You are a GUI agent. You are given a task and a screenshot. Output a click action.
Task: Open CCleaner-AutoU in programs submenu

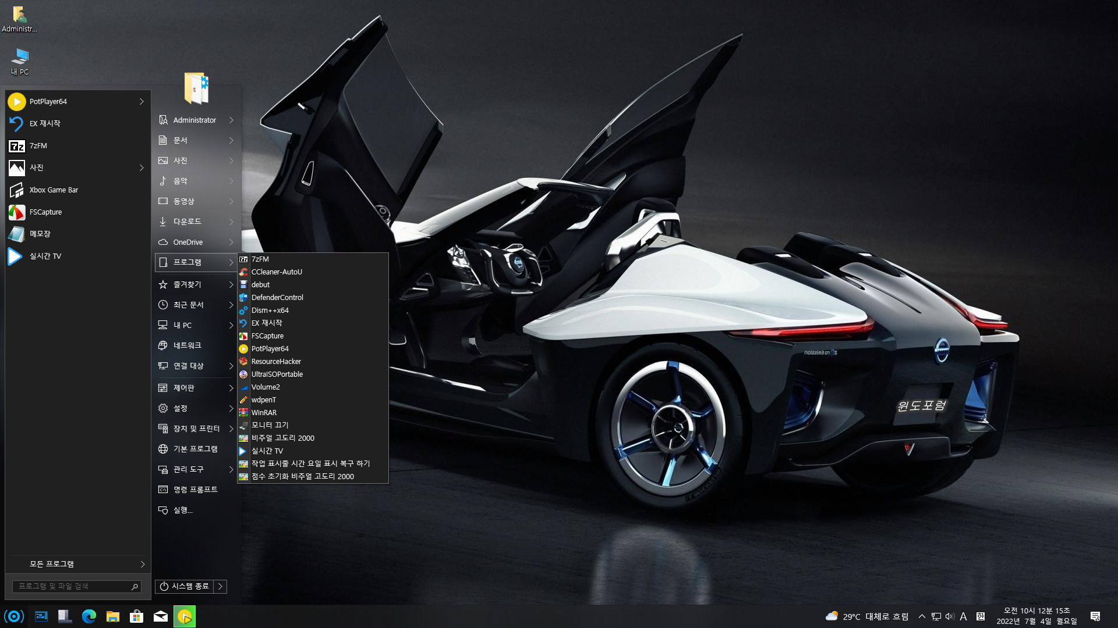313,272
